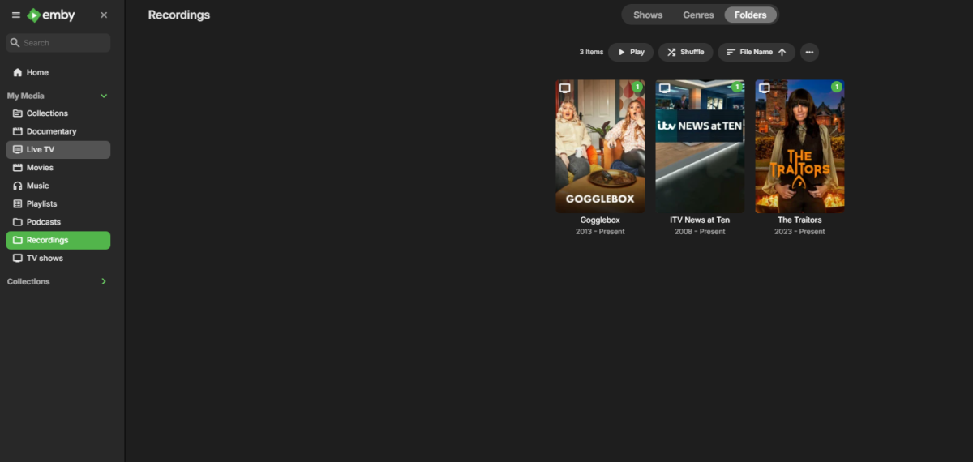Click the Podcasts folder icon

18,222
